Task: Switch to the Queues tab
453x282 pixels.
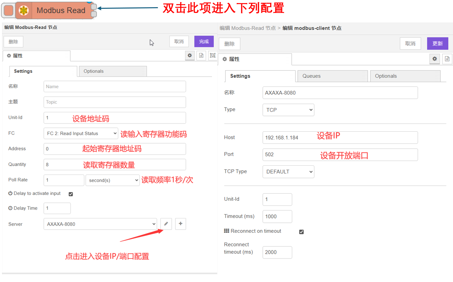Action: coord(332,76)
